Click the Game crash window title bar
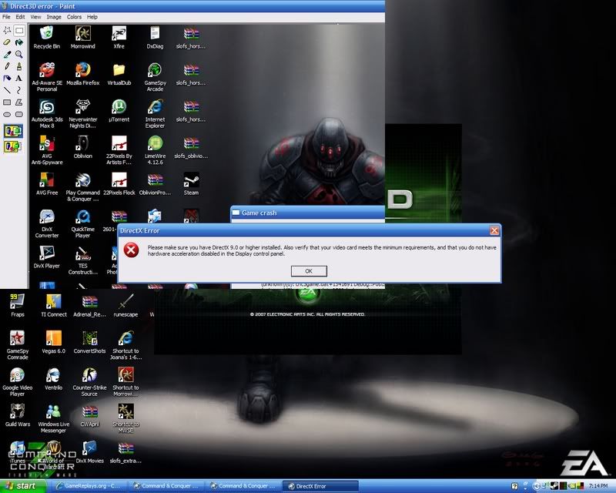Viewport: 616px width, 493px height. [307, 213]
